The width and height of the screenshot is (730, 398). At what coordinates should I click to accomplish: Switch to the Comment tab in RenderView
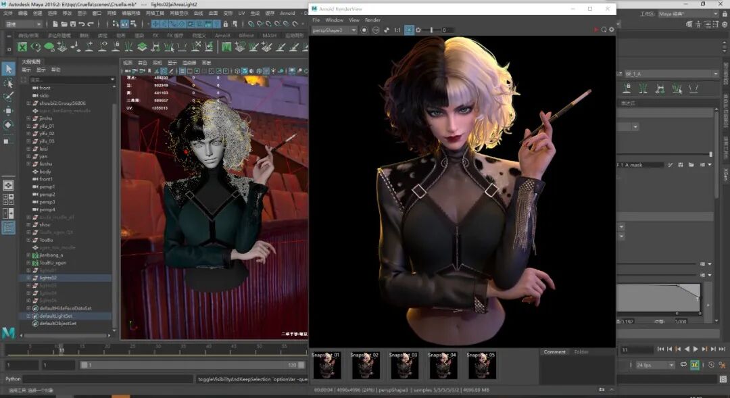click(554, 352)
